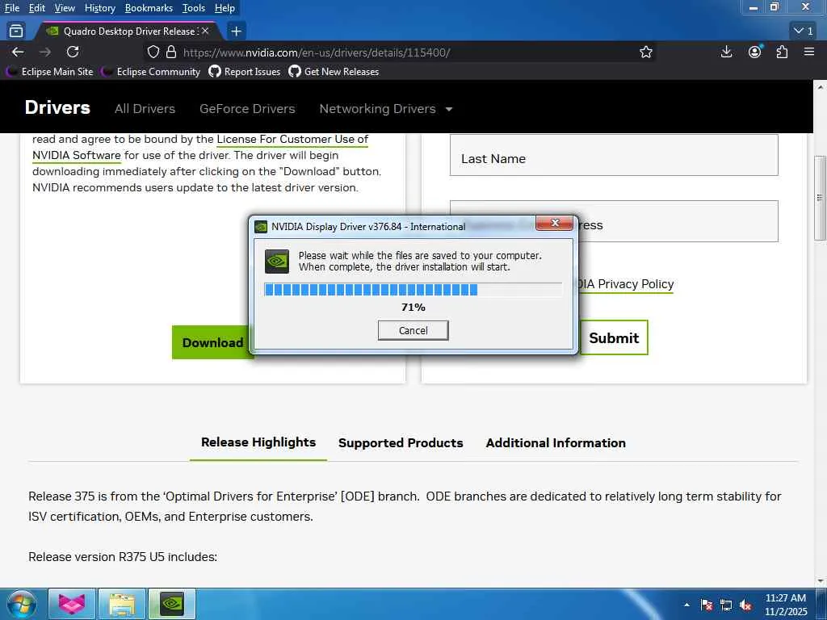The image size is (827, 620).
Task: Open the Firefox hamburger application menu
Action: [809, 52]
